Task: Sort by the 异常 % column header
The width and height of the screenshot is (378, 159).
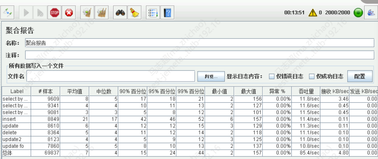Action: 277,91
